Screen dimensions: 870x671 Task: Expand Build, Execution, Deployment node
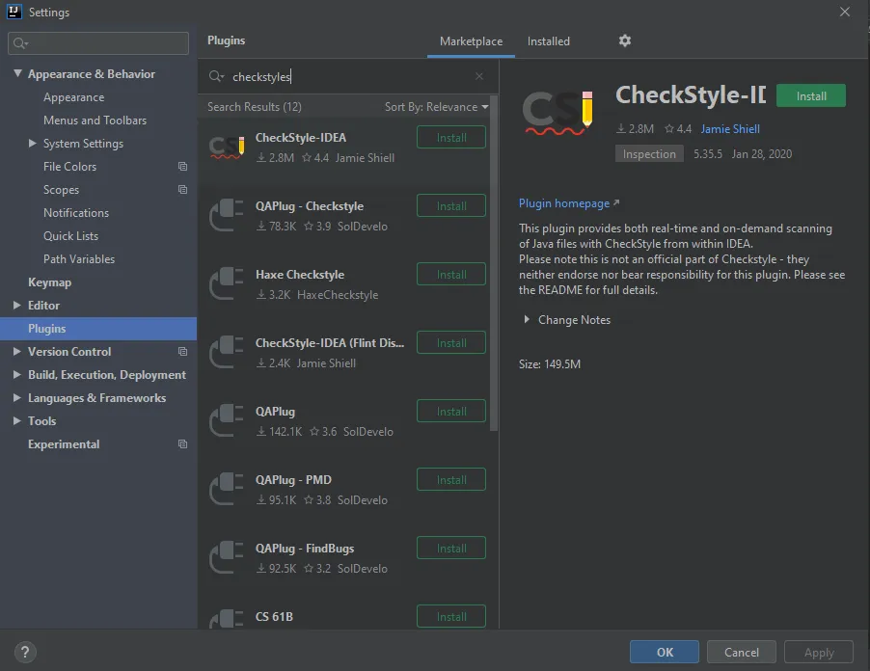click(17, 375)
